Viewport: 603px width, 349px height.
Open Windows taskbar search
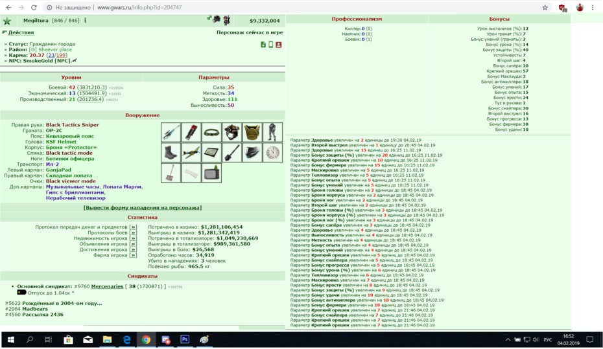pos(30,340)
